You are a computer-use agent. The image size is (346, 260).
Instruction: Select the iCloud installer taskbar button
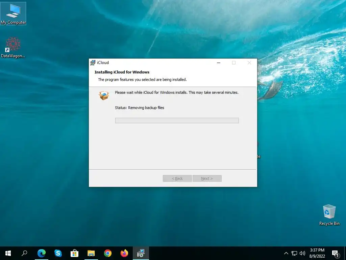[141, 253]
